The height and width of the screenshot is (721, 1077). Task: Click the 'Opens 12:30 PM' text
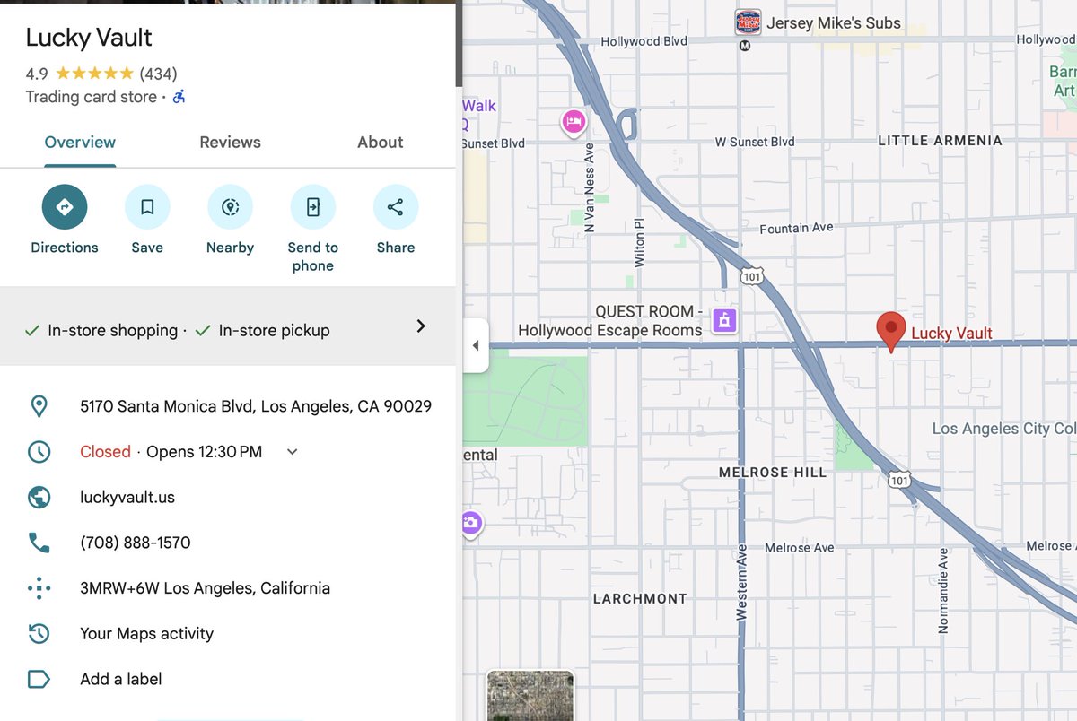point(205,452)
